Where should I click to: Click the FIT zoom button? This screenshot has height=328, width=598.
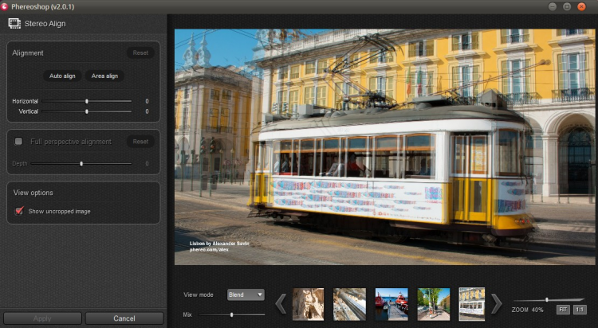(563, 309)
